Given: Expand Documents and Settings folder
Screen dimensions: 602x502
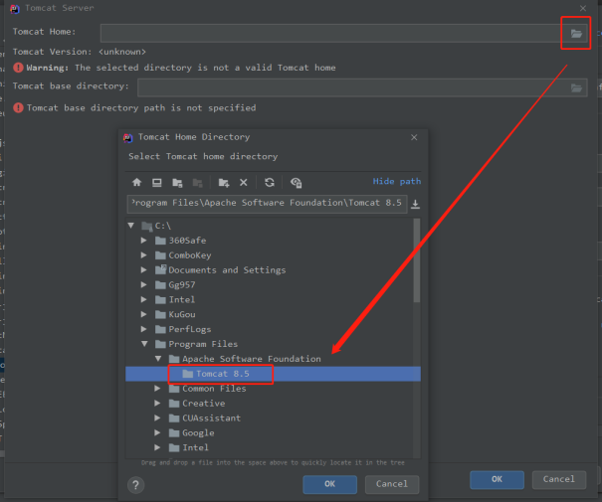Looking at the screenshot, I should [x=144, y=270].
